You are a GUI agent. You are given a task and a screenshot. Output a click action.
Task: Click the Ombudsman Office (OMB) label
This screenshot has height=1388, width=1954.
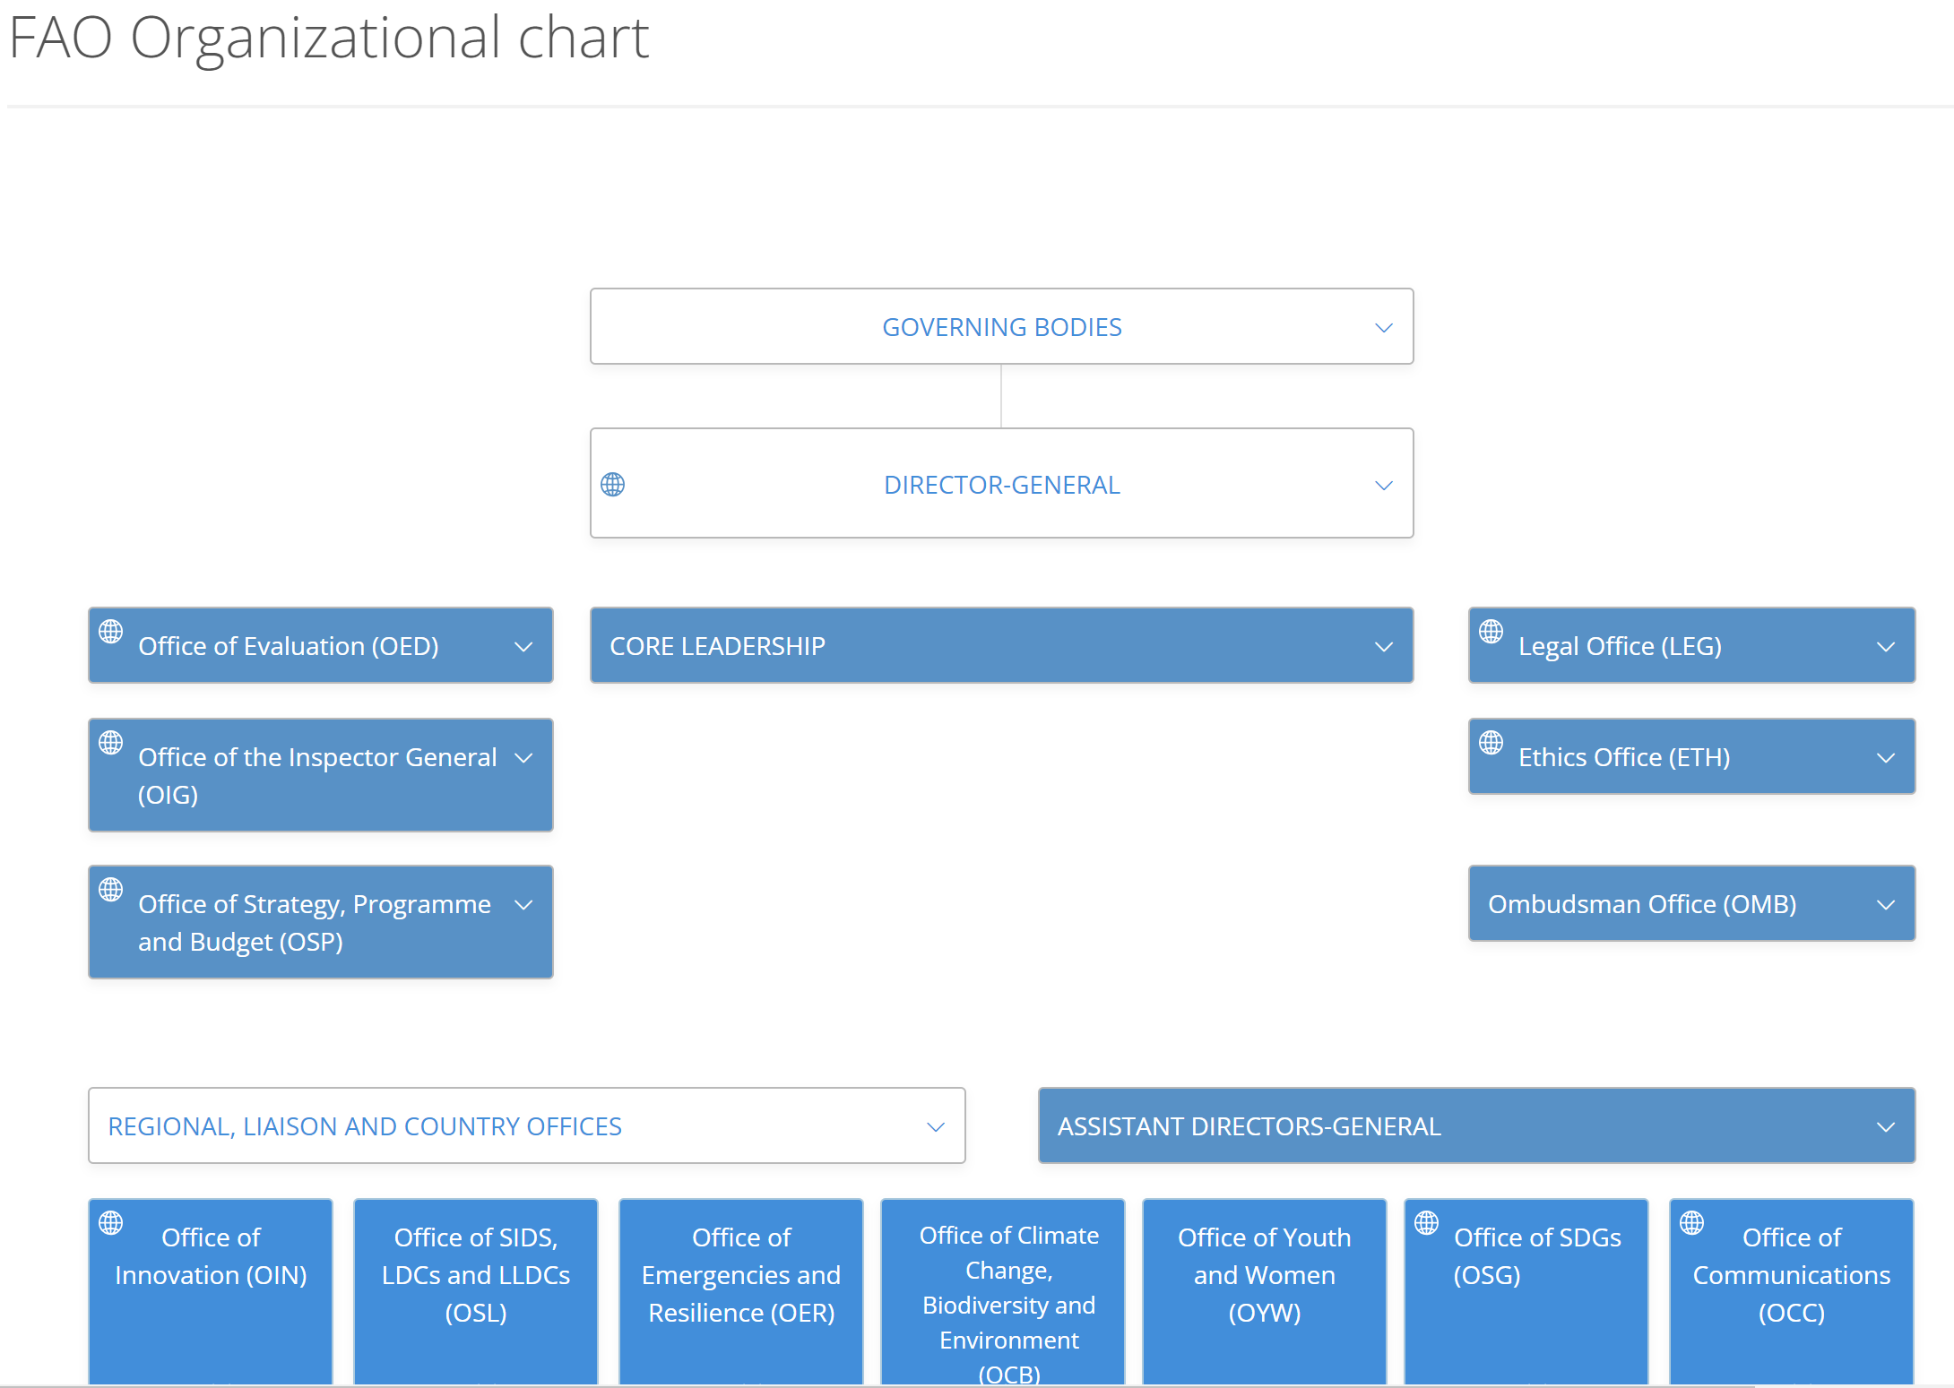point(1642,904)
